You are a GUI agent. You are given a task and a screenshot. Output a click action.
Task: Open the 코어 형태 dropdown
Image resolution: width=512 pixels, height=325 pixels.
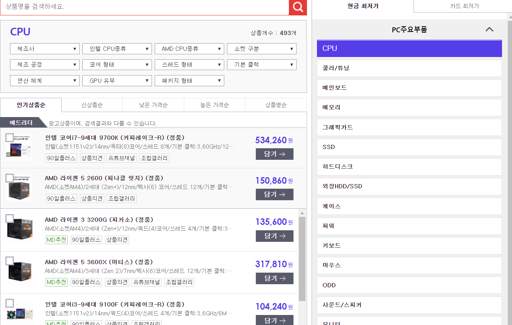point(117,65)
